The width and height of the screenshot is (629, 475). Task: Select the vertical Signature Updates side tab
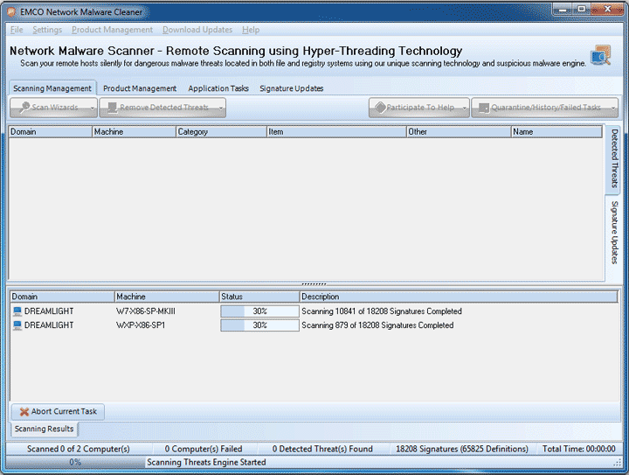[x=614, y=233]
